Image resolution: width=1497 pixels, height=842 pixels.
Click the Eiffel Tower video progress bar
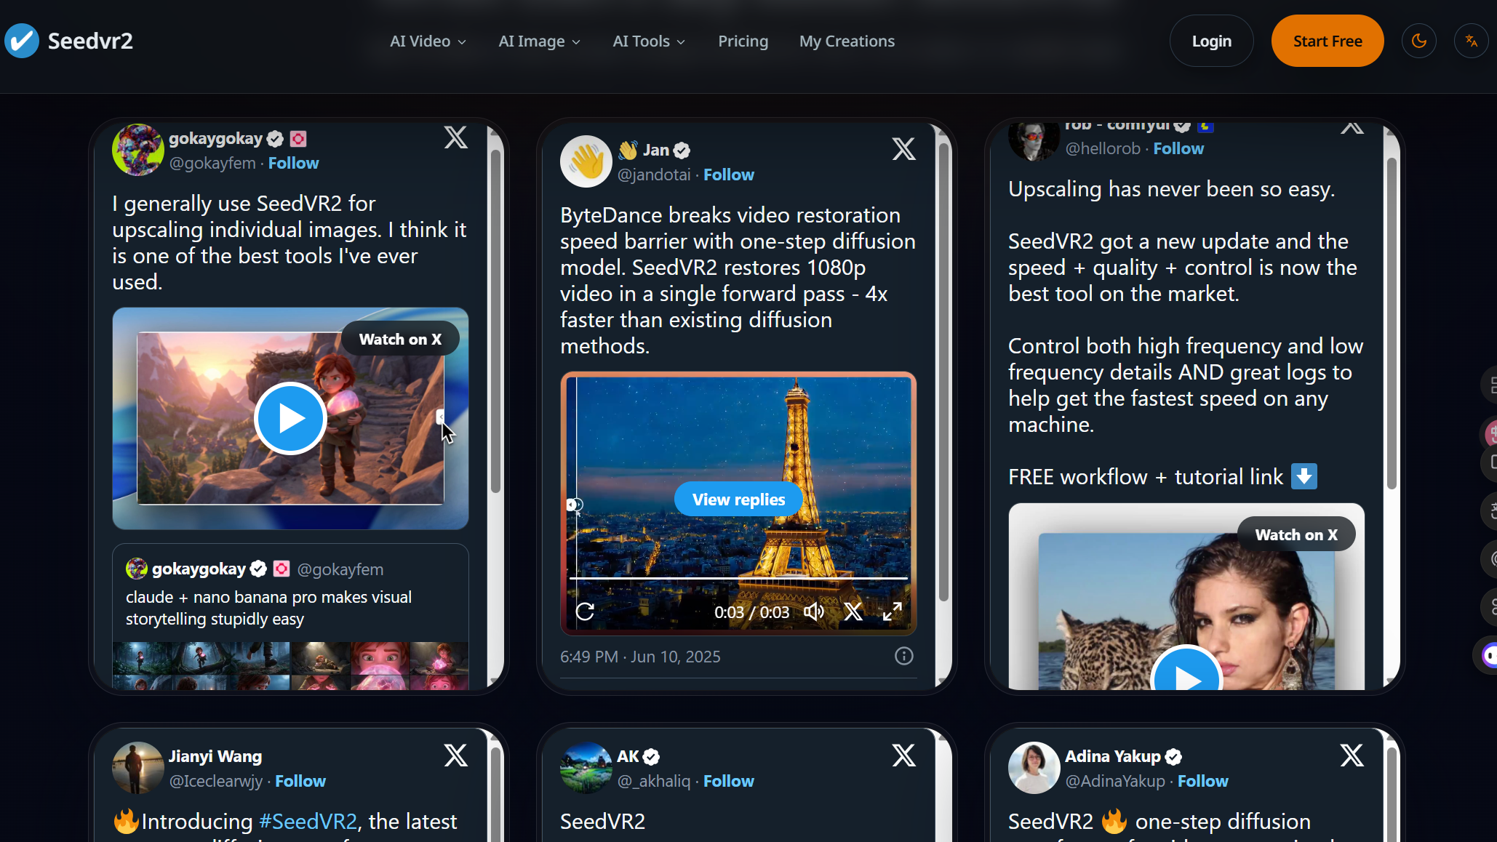738,578
